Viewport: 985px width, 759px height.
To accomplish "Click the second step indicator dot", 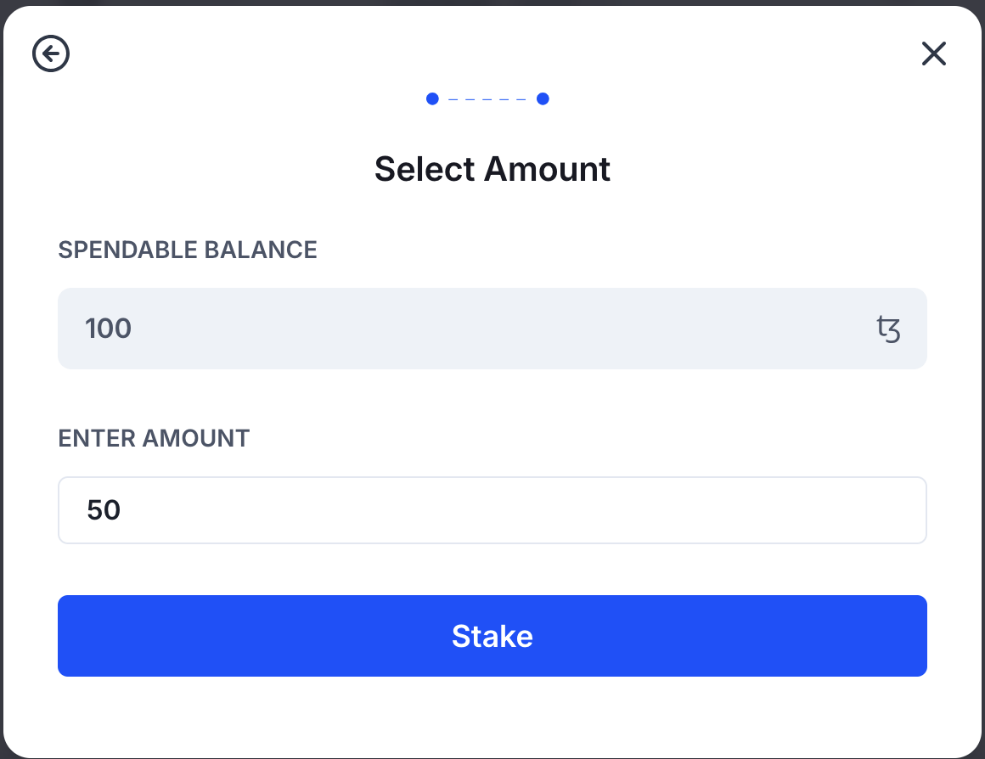I will point(543,99).
